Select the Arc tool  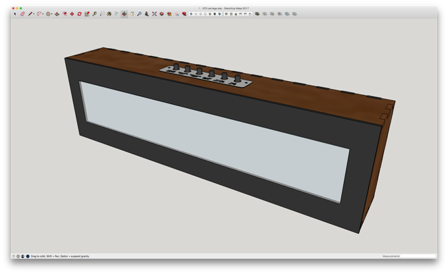tap(39, 14)
